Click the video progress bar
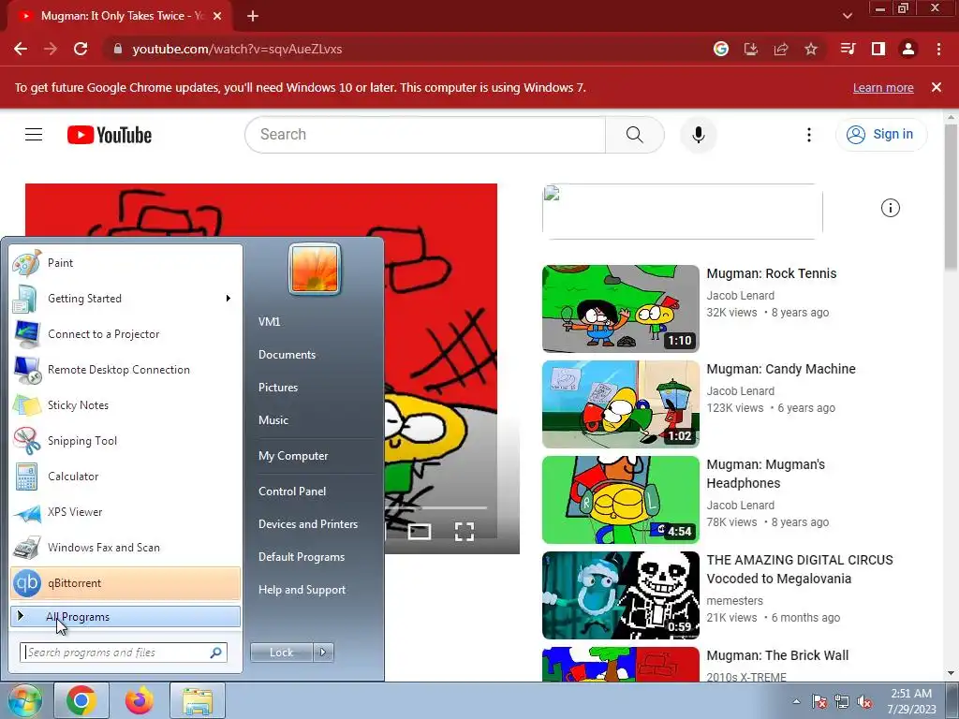 click(x=436, y=507)
